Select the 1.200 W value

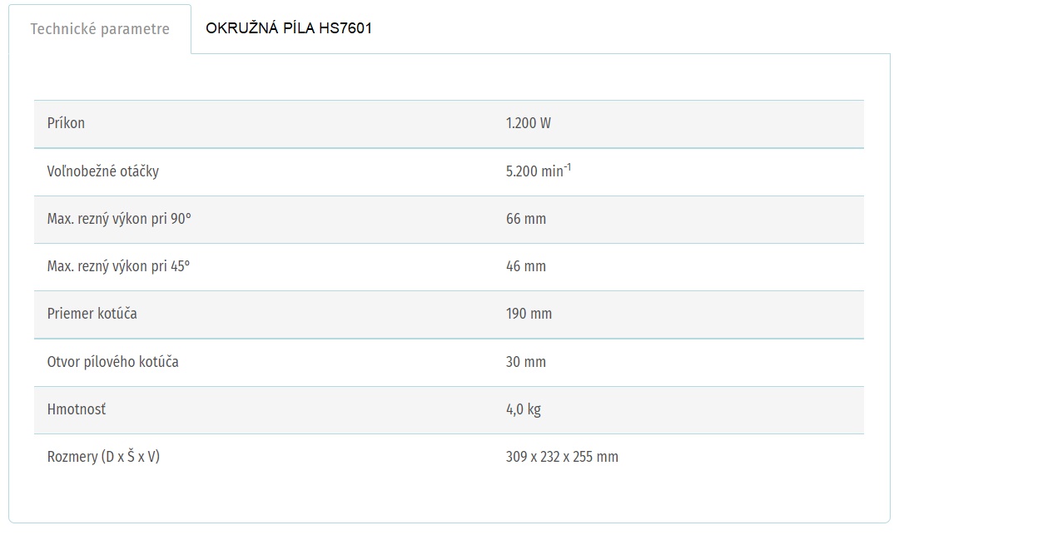pos(529,123)
